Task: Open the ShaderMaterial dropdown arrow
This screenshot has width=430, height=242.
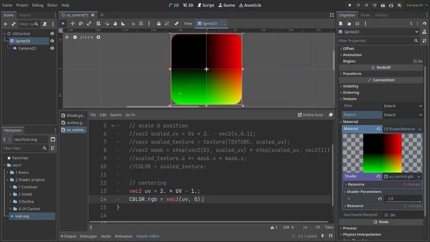Action: (x=419, y=129)
